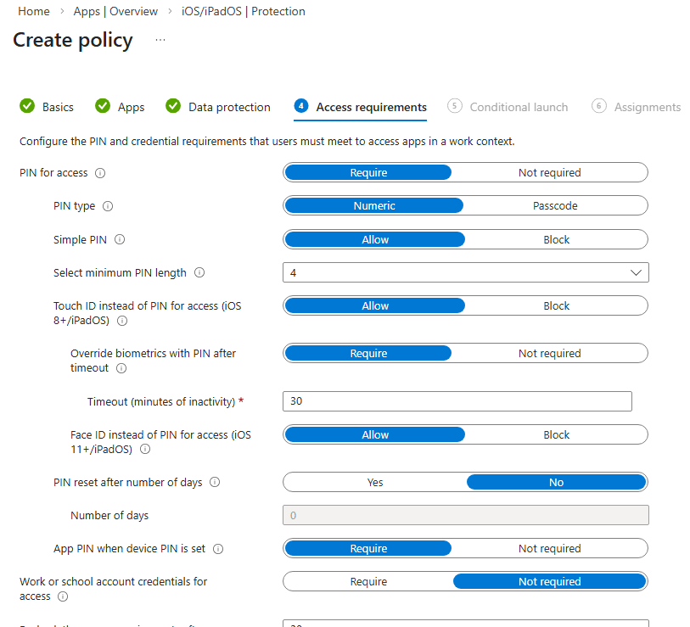Open the Home breadcrumb link
The height and width of the screenshot is (627, 690).
point(34,12)
